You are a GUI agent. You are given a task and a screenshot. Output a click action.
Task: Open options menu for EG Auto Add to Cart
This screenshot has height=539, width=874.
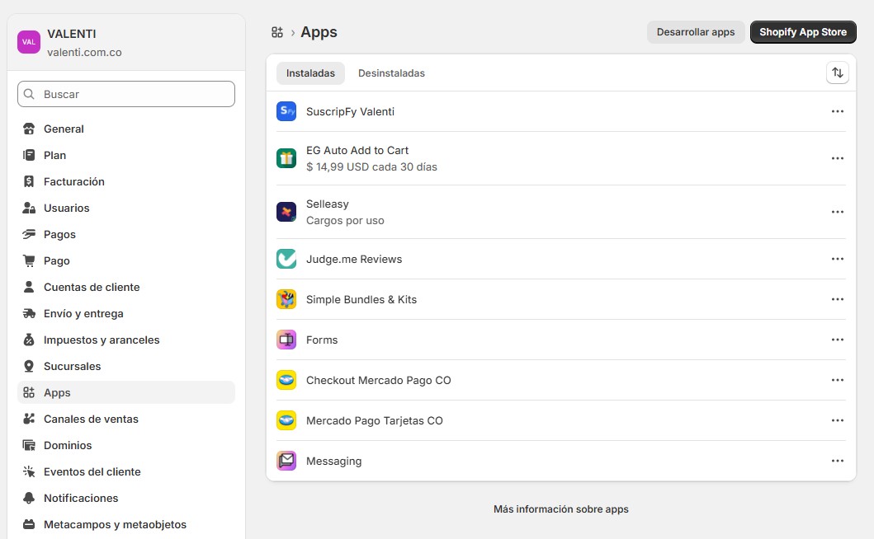pyautogui.click(x=837, y=158)
